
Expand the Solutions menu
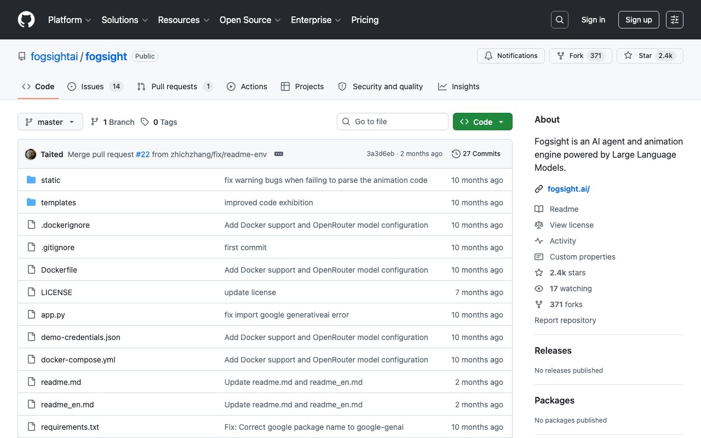pos(125,20)
